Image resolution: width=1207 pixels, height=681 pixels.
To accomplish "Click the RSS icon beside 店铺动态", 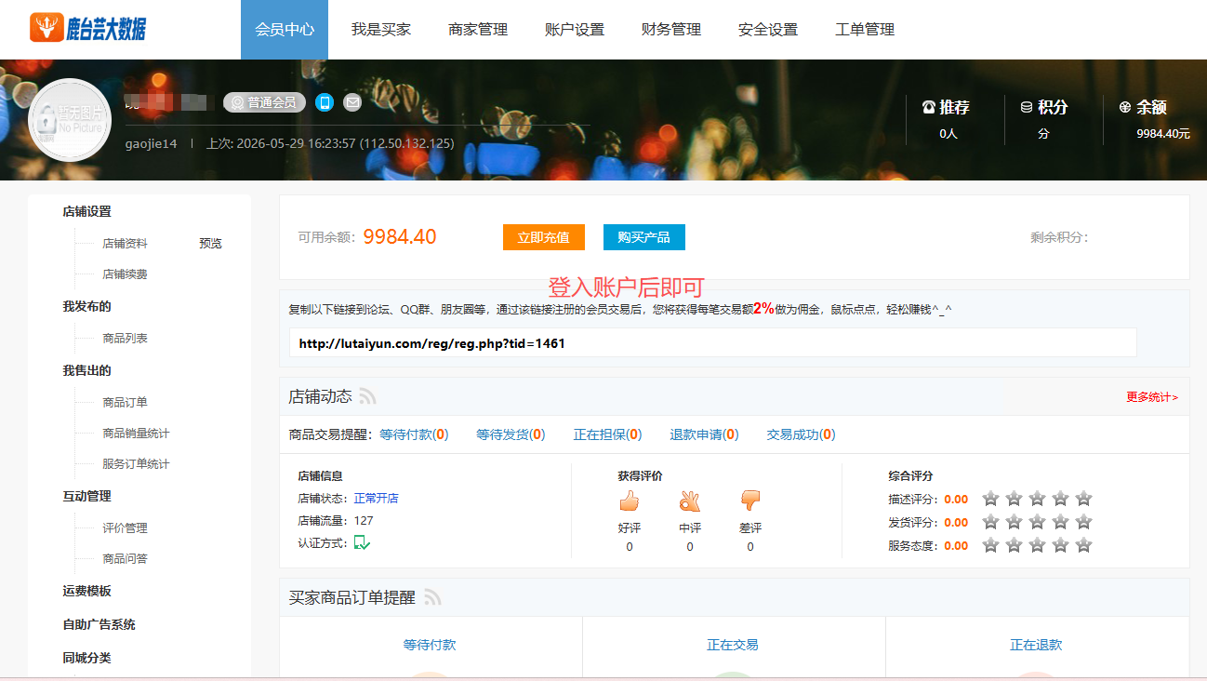I will (368, 396).
